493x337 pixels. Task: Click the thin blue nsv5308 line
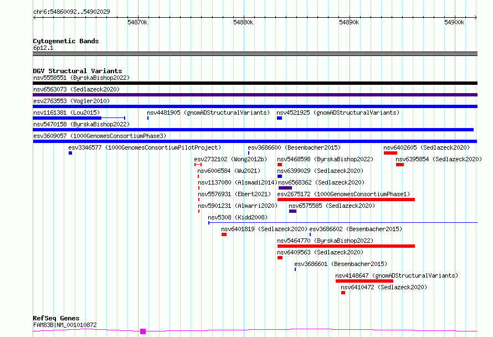[x=343, y=223]
